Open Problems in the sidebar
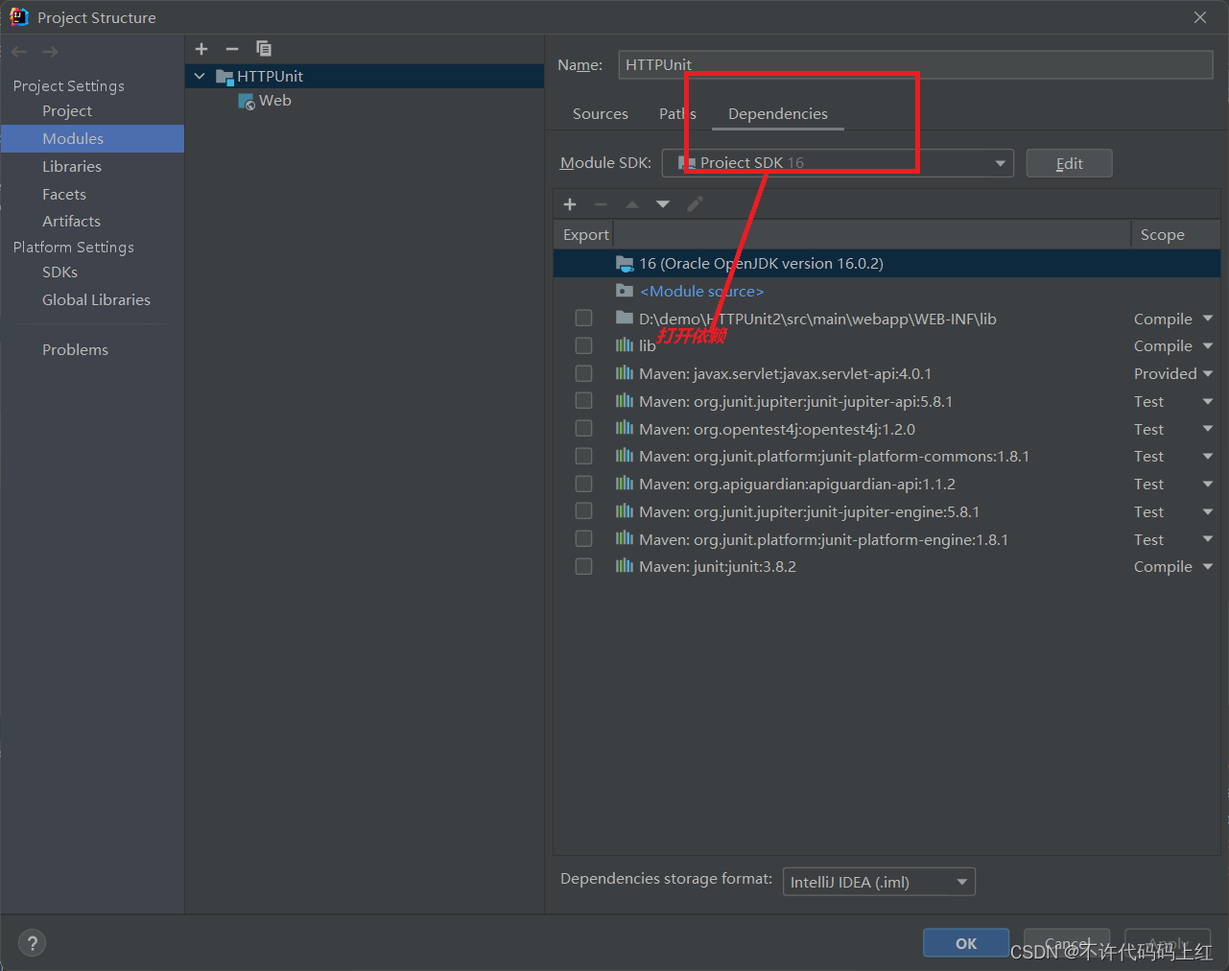 point(75,349)
